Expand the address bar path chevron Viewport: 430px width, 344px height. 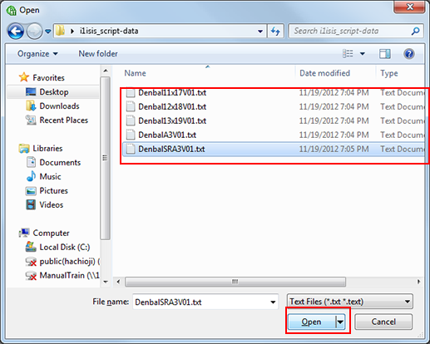click(x=72, y=31)
